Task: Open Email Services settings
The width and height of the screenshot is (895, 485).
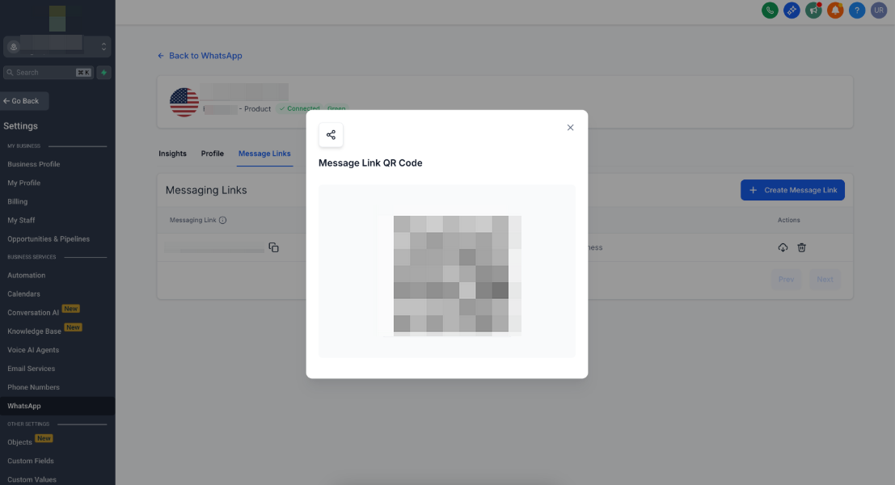Action: click(x=32, y=369)
